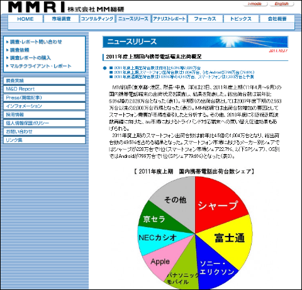Open the アナリストレポート tab
302x290 pixels.
coord(169,19)
